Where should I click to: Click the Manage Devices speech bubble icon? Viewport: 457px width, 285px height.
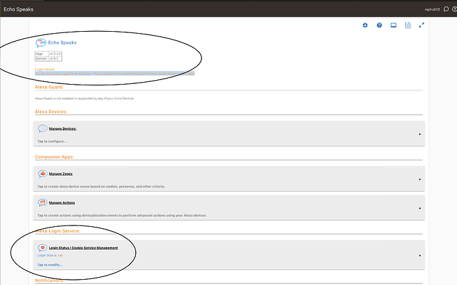click(42, 128)
